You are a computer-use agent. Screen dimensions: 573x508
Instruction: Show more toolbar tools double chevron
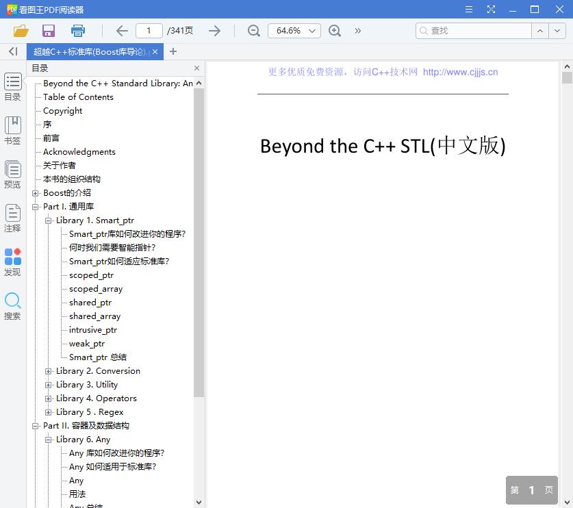pos(358,31)
